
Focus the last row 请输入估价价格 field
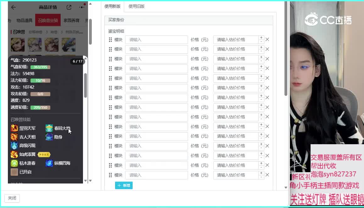pos(236,175)
